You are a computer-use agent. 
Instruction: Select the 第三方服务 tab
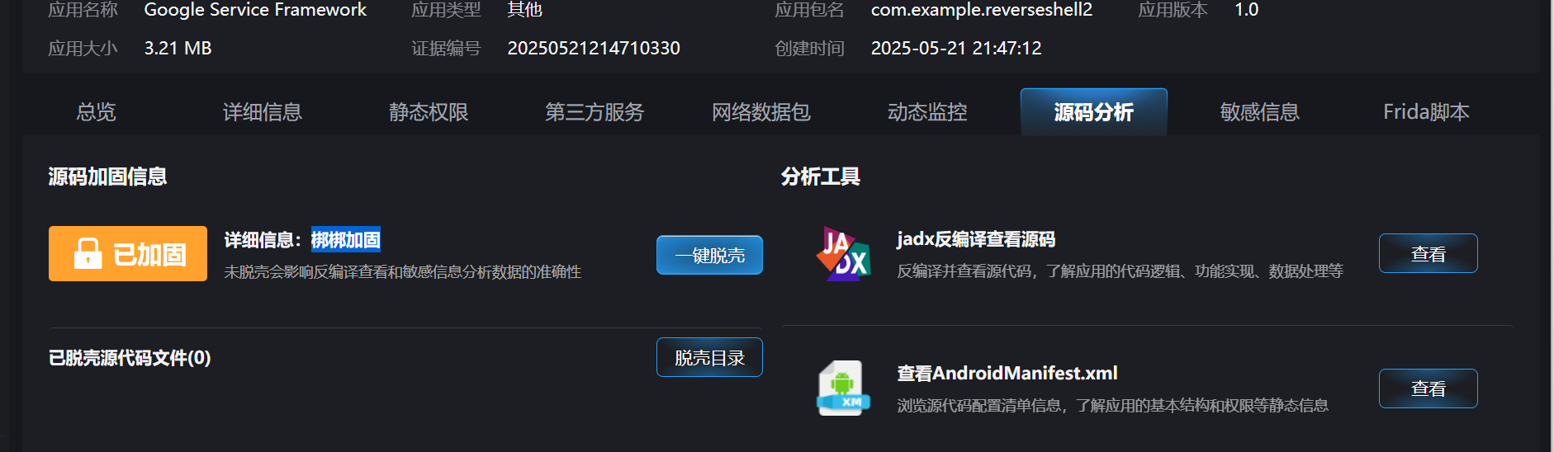click(x=595, y=112)
